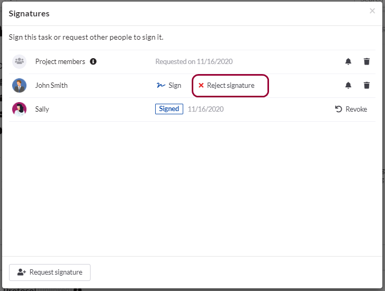Click the Sally name text
385x291 pixels.
point(42,109)
